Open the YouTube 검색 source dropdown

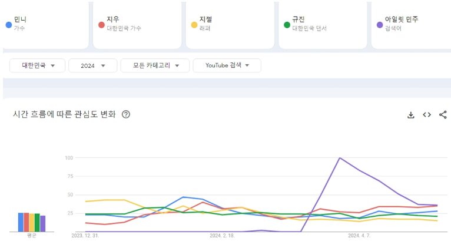[x=227, y=65]
